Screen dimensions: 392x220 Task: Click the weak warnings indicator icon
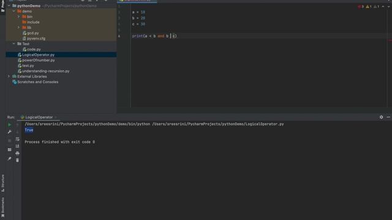376,7
